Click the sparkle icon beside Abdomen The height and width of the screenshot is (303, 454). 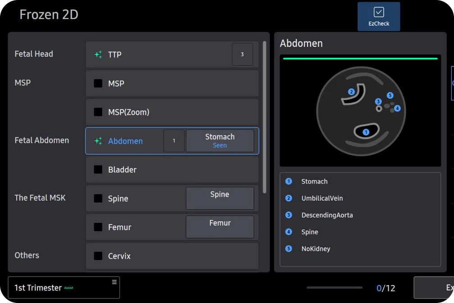(x=98, y=141)
